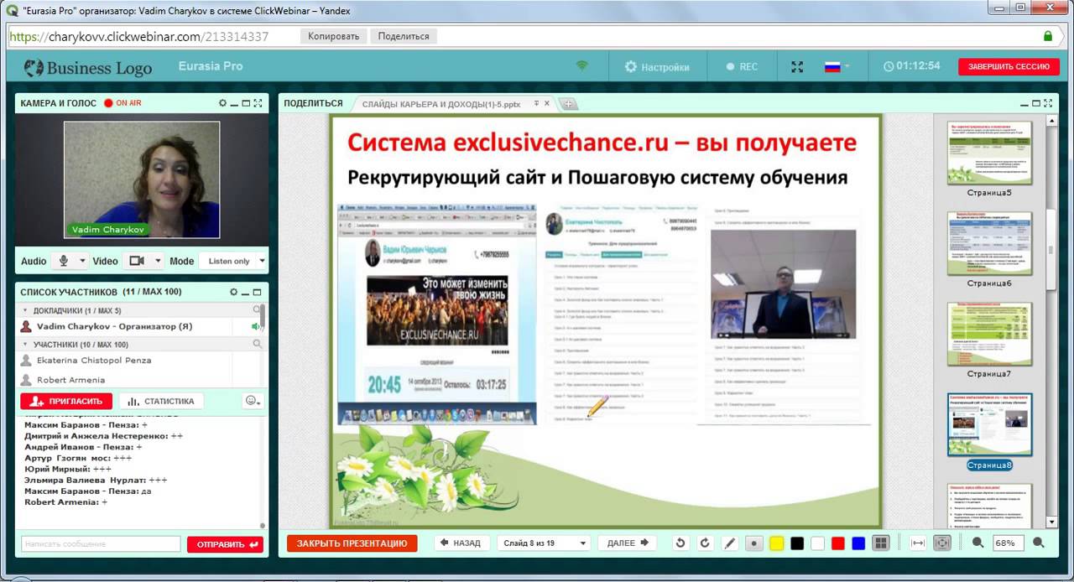The width and height of the screenshot is (1074, 582).
Task: Fit slide to width
Action: [918, 543]
